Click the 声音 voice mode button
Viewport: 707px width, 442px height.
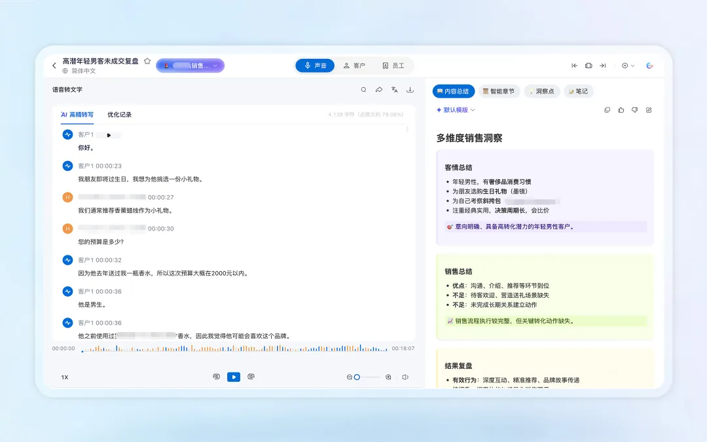pyautogui.click(x=315, y=65)
